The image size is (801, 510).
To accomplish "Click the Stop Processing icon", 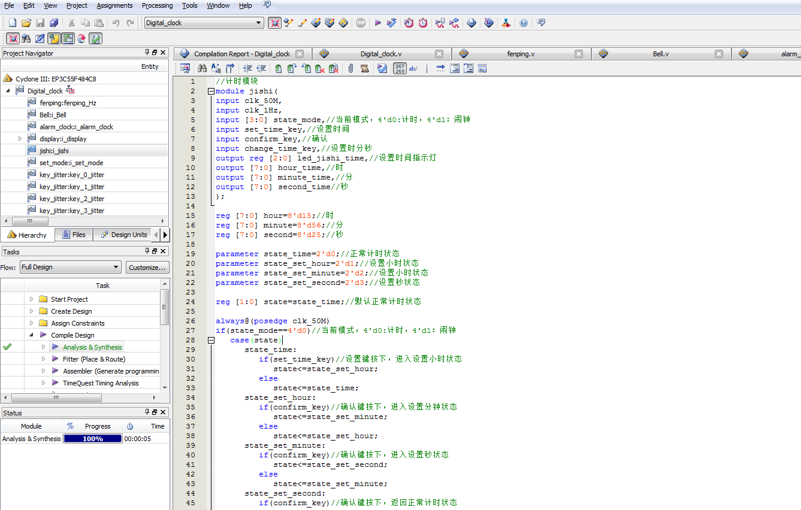I will [x=361, y=23].
